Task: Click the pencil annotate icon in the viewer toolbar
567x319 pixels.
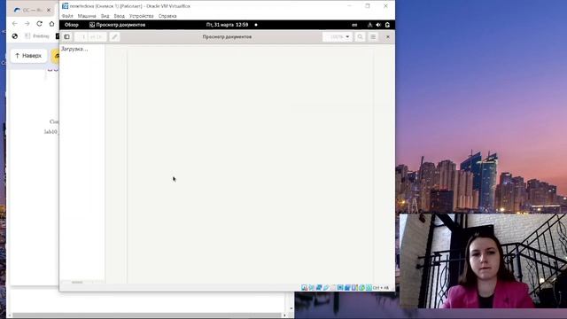Action: click(x=114, y=37)
